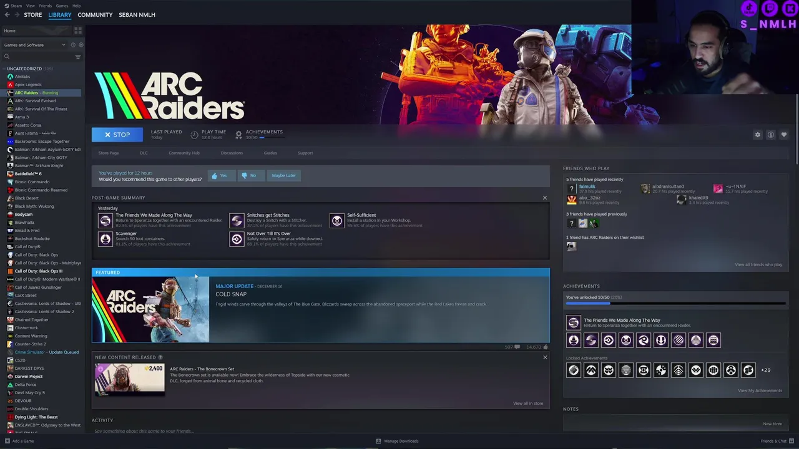Choose Maybe Later for recommendation
The image size is (799, 449).
(x=284, y=176)
